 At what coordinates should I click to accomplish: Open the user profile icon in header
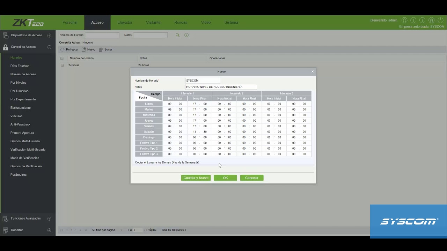click(x=404, y=20)
